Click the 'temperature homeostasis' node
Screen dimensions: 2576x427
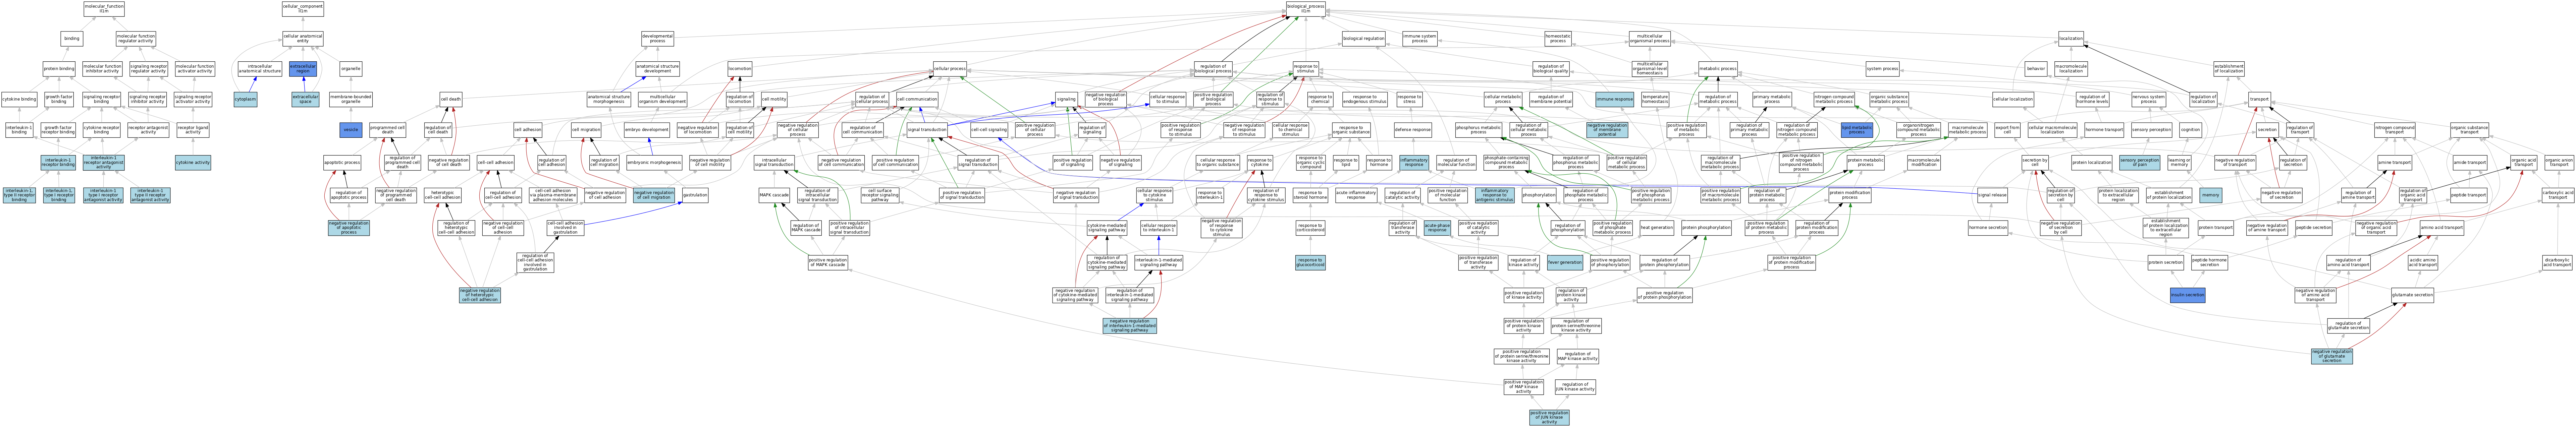tap(1655, 99)
